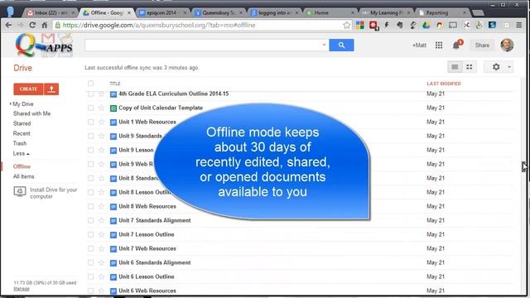The image size is (530, 298).
Task: Open All Items in sidebar
Action: tap(24, 176)
